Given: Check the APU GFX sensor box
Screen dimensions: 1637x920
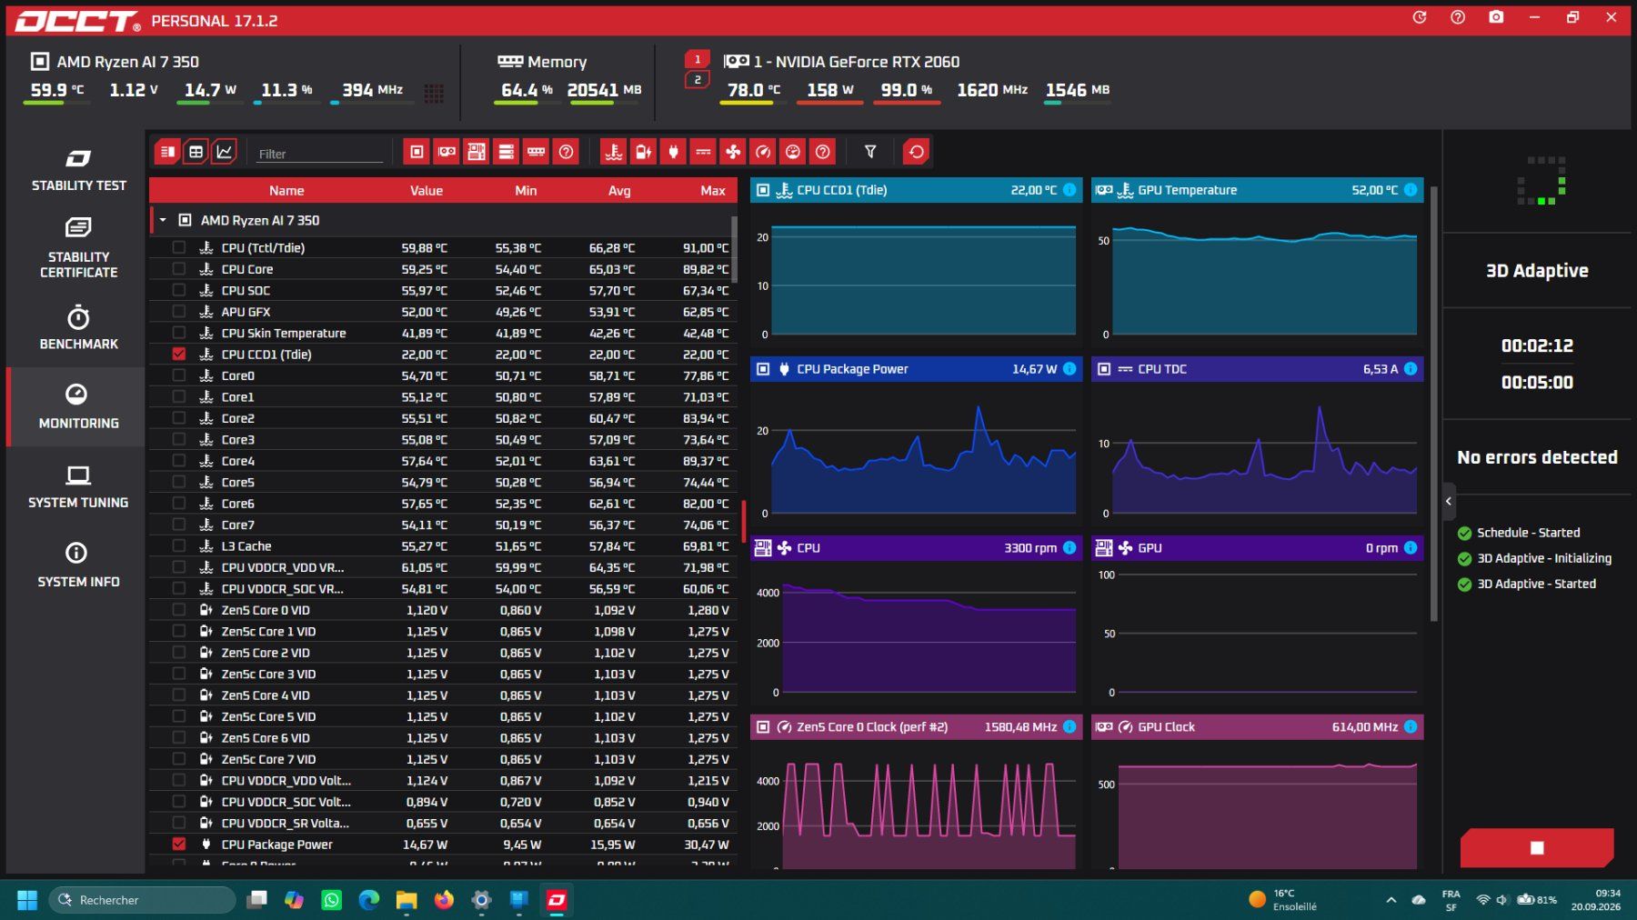Looking at the screenshot, I should point(179,312).
